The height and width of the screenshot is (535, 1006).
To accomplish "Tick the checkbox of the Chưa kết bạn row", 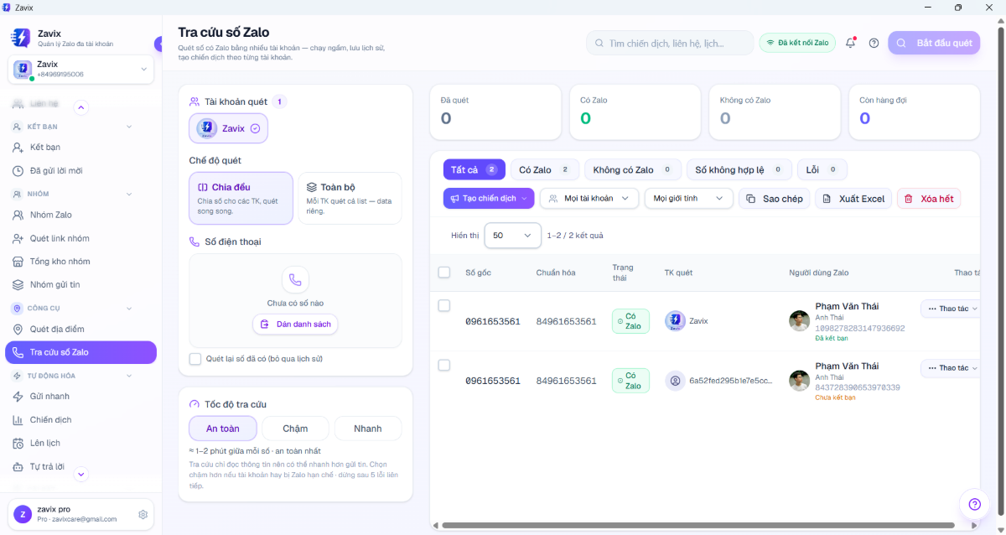I will (444, 365).
